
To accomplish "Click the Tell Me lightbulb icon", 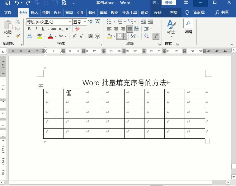I will point(187,13).
